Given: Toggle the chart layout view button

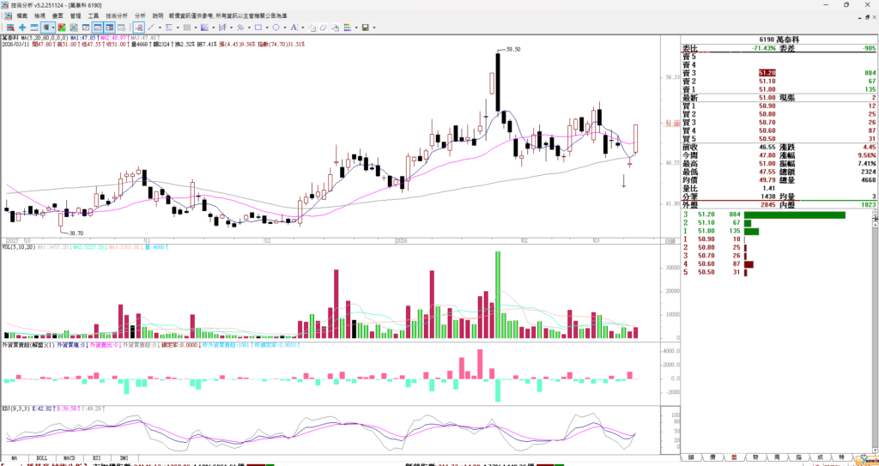Looking at the screenshot, I should (x=109, y=27).
